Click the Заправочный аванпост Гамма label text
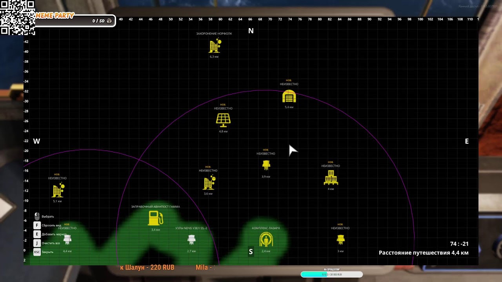The width and height of the screenshot is (502, 282). [155, 206]
